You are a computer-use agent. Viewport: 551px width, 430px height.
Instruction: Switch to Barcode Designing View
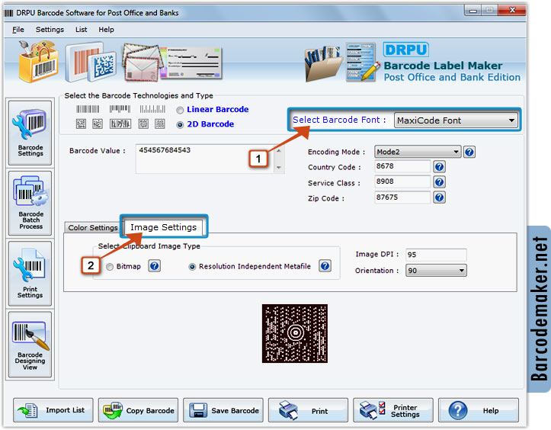pyautogui.click(x=30, y=345)
